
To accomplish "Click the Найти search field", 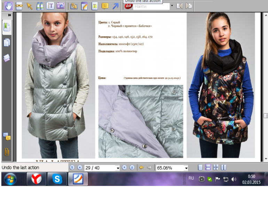I will 151,6.
